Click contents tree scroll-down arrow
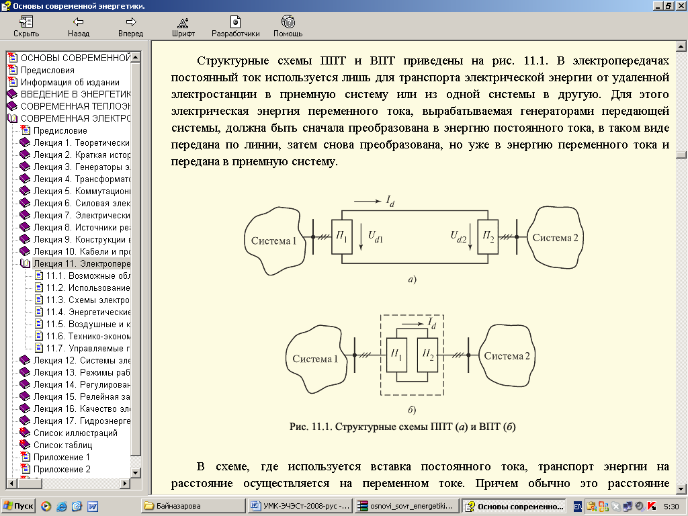This screenshot has width=688, height=516. tap(136, 472)
